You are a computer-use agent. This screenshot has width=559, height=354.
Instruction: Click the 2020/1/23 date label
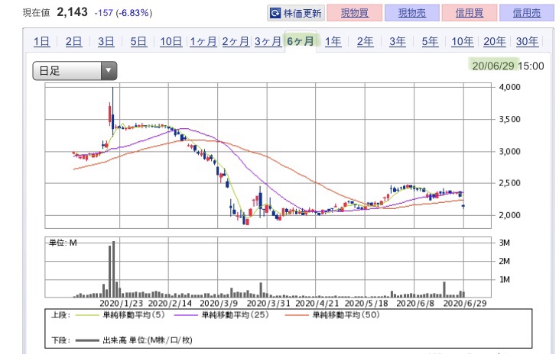click(122, 304)
